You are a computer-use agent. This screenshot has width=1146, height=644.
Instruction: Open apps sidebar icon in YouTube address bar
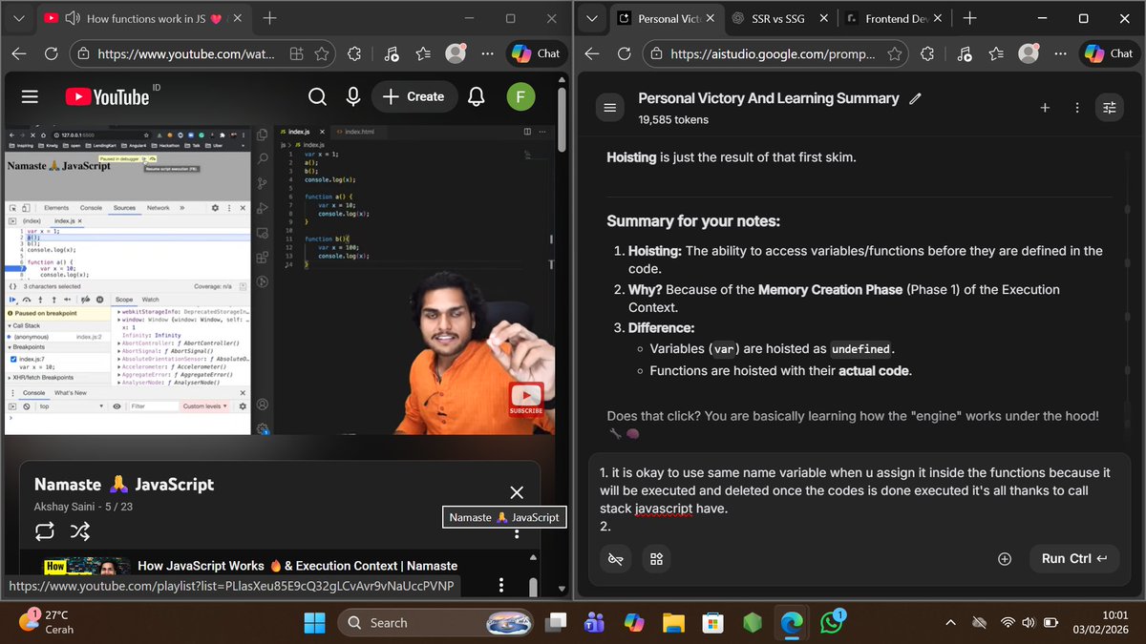(297, 54)
